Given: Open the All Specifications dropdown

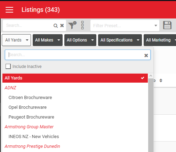Looking at the screenshot, I should 120,40.
